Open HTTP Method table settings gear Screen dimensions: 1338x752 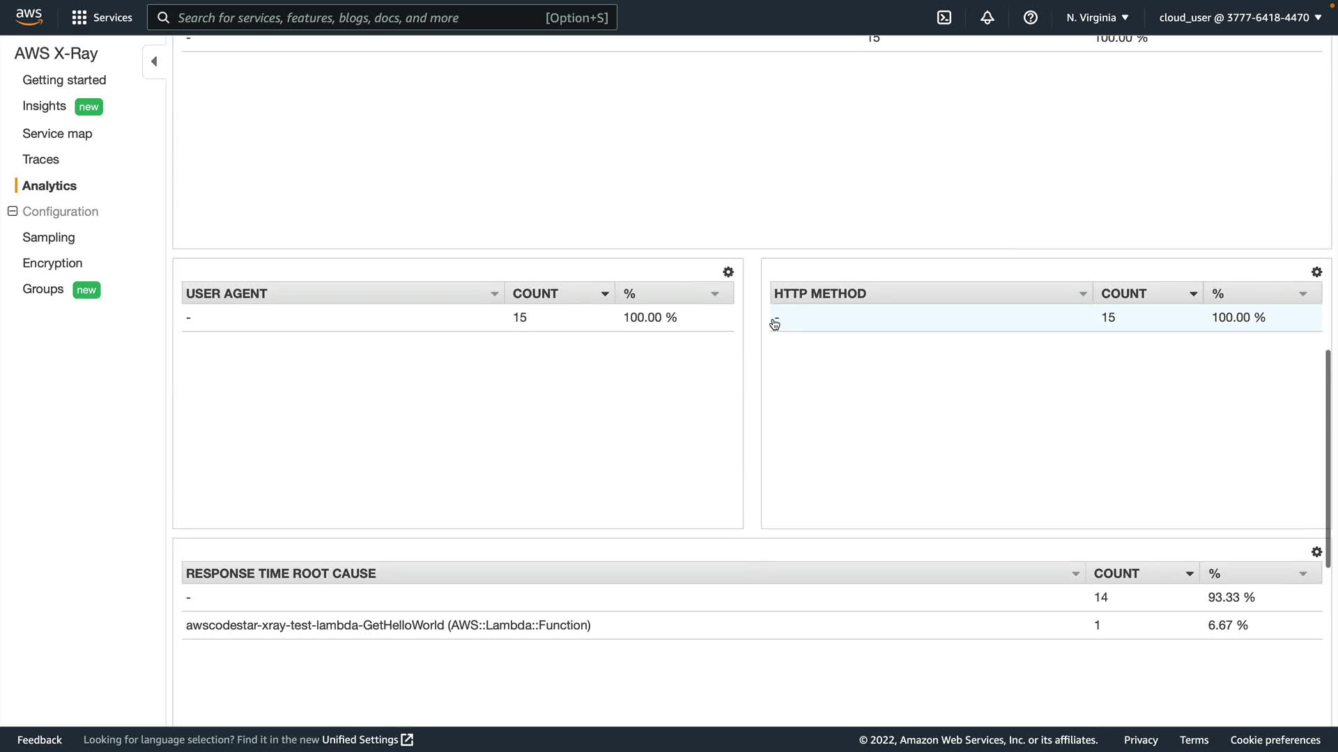(1316, 272)
